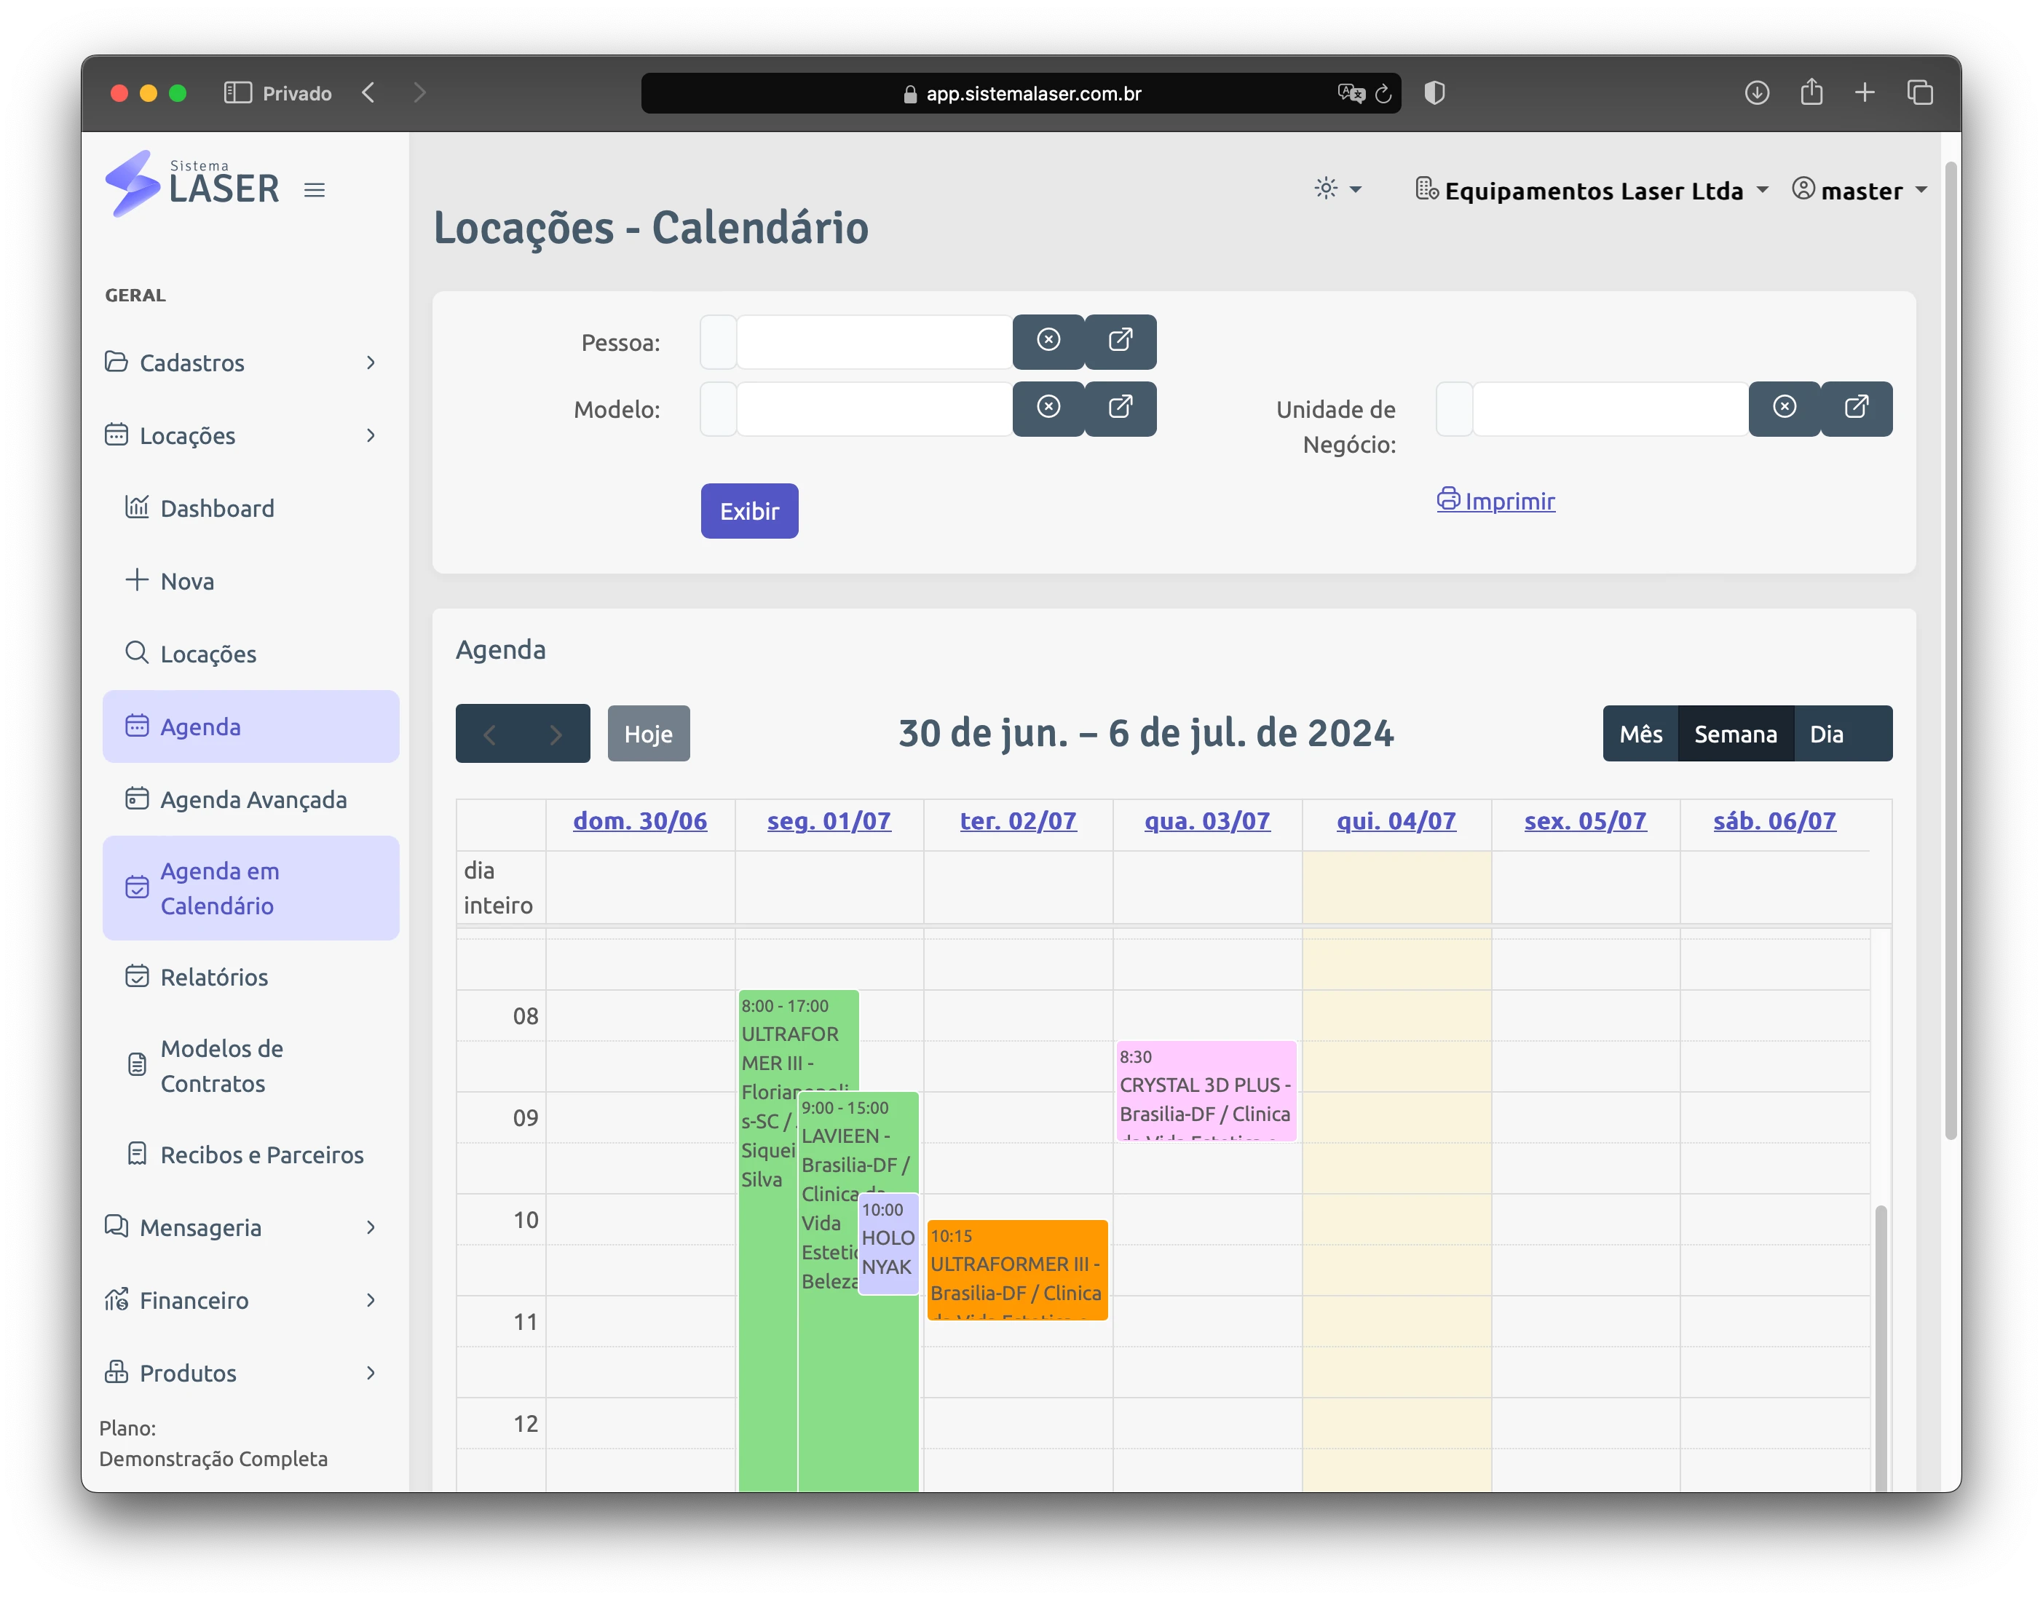Viewport: 2043px width, 1600px height.
Task: Show Safari tab overview
Action: tap(1919, 92)
